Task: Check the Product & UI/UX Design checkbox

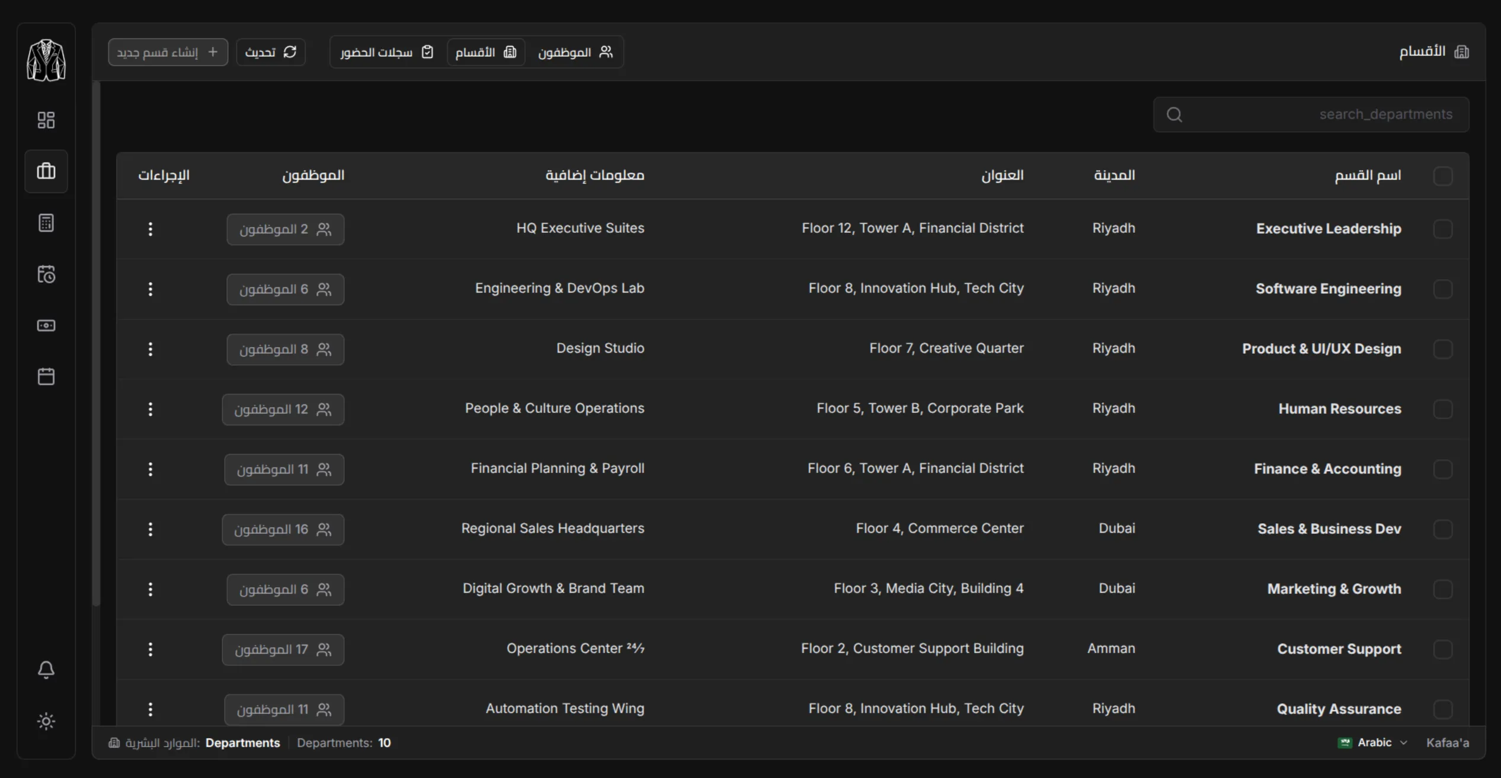Action: (x=1443, y=349)
